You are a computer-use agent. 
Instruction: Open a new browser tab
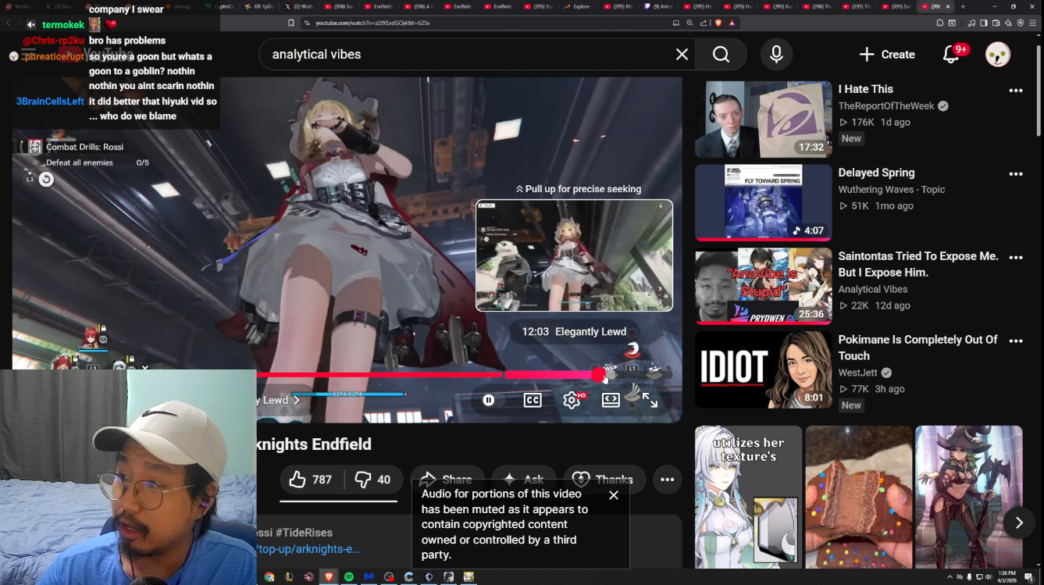963,6
